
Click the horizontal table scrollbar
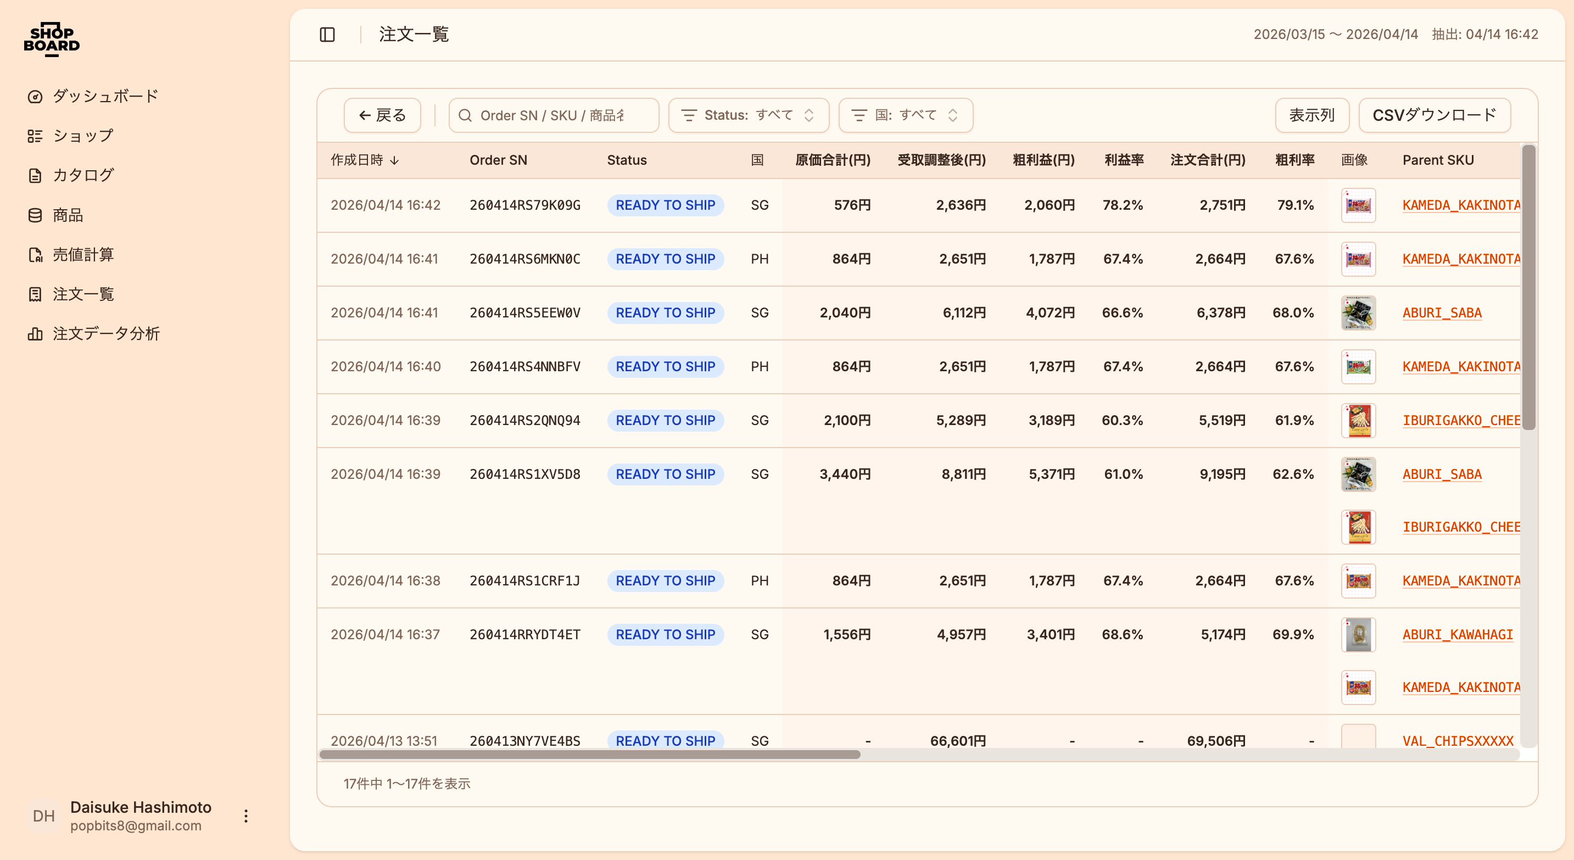point(590,755)
